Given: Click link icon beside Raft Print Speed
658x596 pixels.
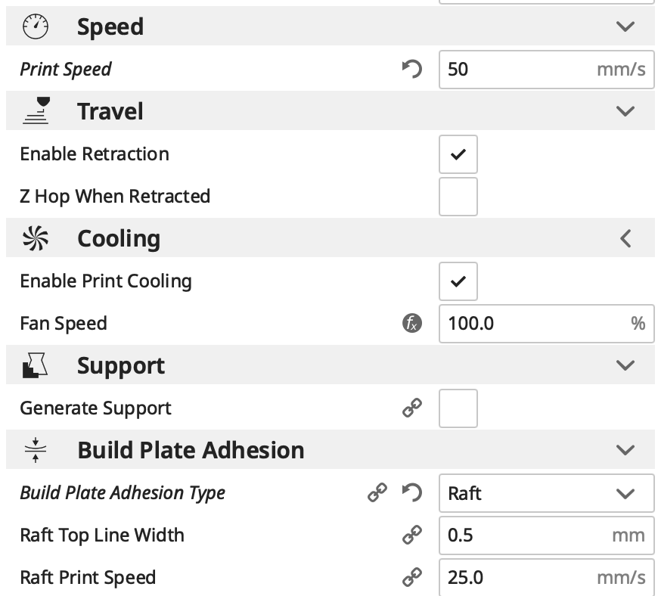Looking at the screenshot, I should (411, 578).
